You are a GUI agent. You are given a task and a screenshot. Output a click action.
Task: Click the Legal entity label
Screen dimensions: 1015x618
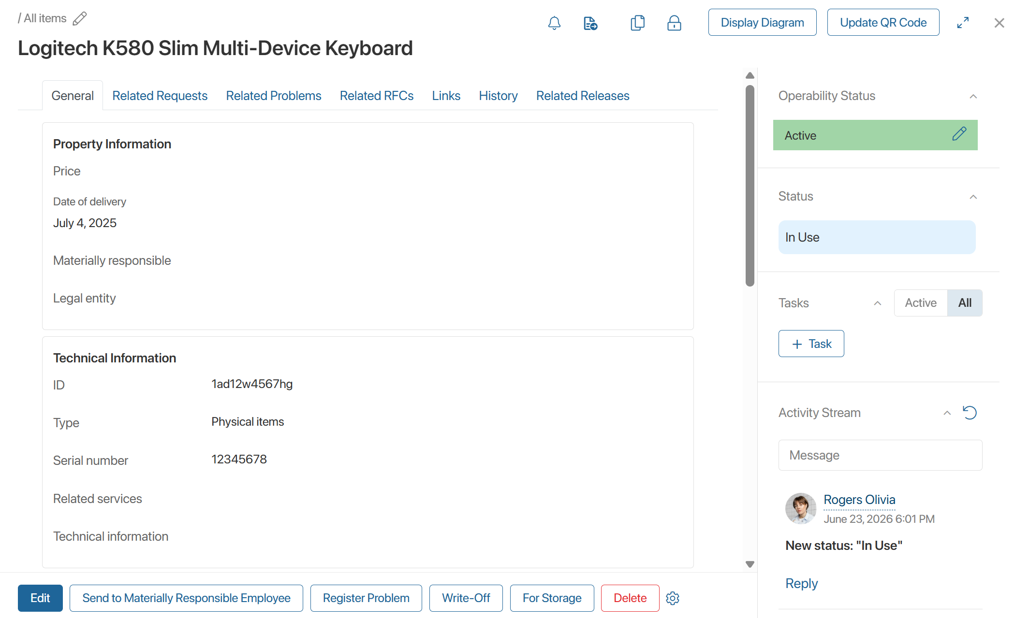(85, 298)
